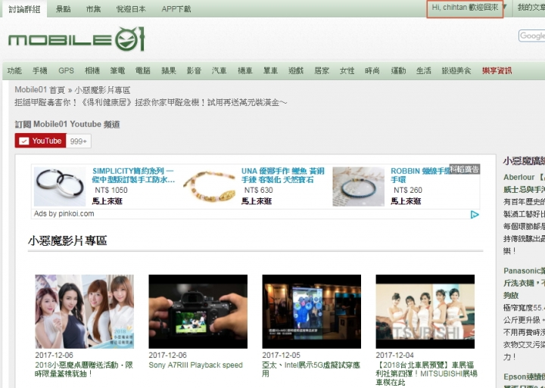Screen dimensions: 545x388
Task: Open the 女性 menu
Action: (347, 71)
